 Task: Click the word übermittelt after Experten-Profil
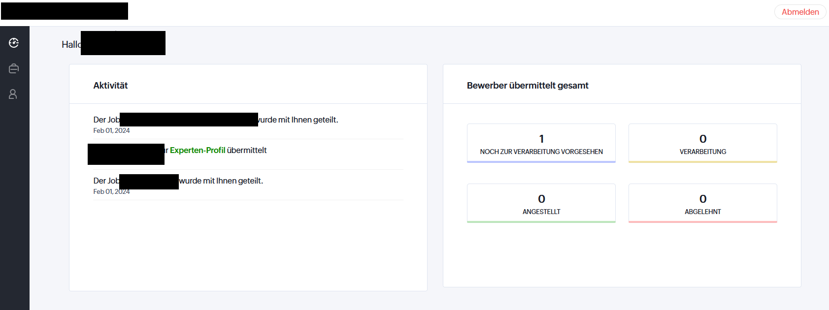point(247,150)
